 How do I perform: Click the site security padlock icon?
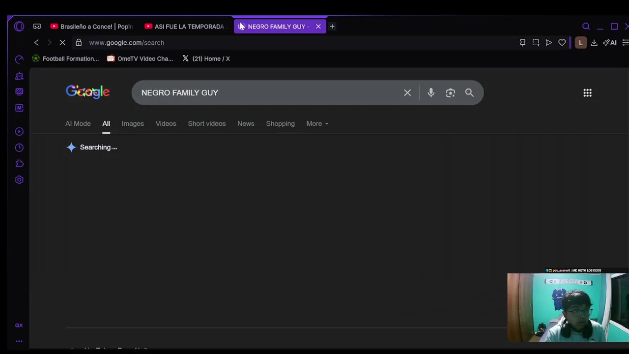(x=79, y=43)
